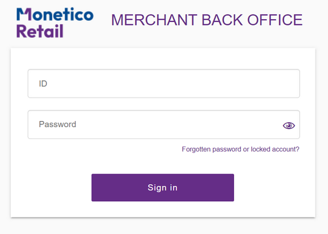328x234 pixels.
Task: Select the ID placeholder label
Action: click(x=43, y=84)
